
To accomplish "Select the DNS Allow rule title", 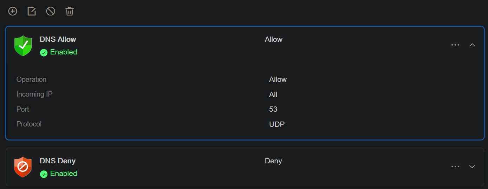I will pyautogui.click(x=58, y=39).
